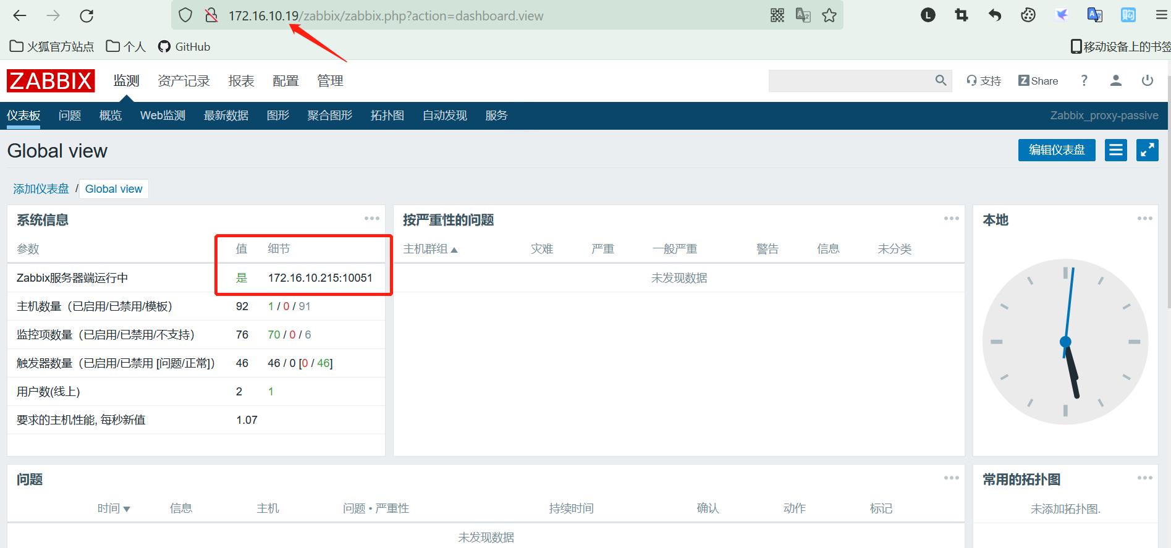This screenshot has width=1171, height=548.
Task: Click the analog clock face
Action: click(x=1065, y=342)
